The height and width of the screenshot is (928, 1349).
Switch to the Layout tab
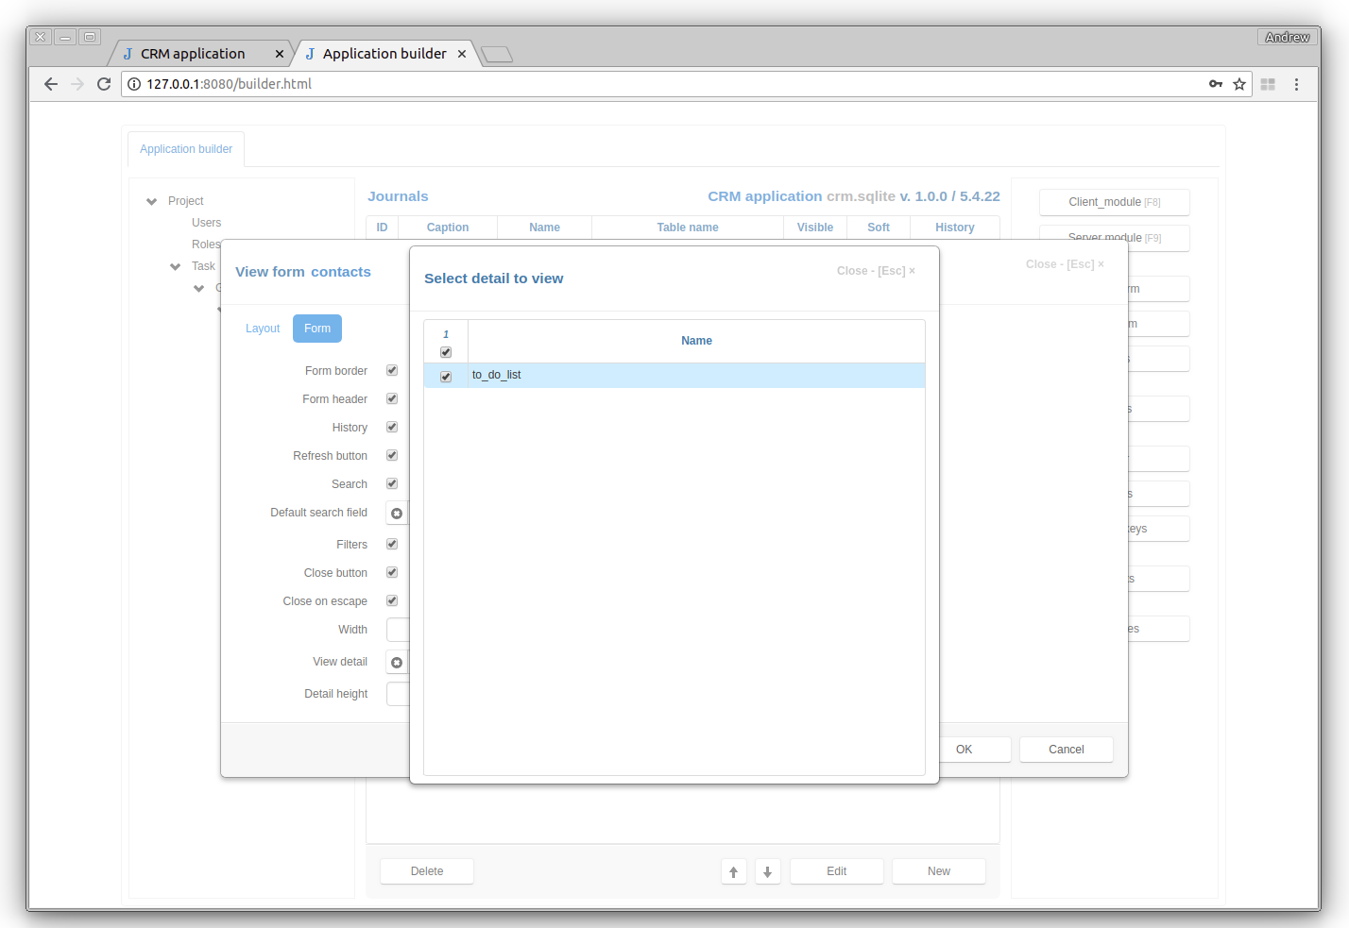click(263, 329)
